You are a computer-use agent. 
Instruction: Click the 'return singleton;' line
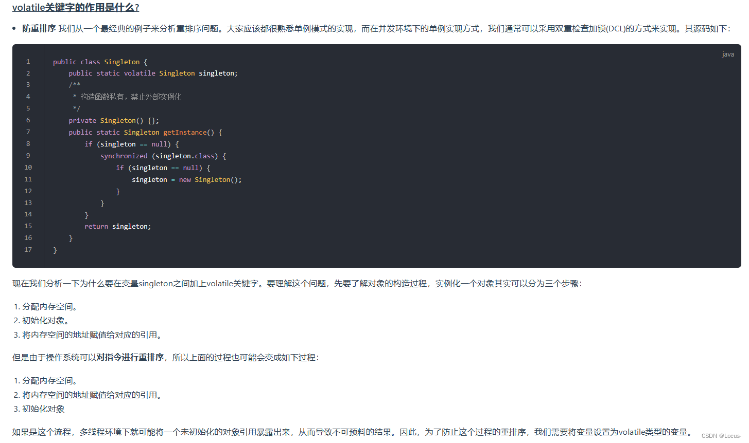tap(118, 226)
